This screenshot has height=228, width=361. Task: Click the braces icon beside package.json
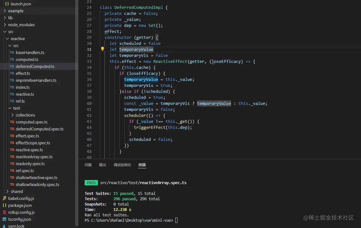pyautogui.click(x=4, y=205)
